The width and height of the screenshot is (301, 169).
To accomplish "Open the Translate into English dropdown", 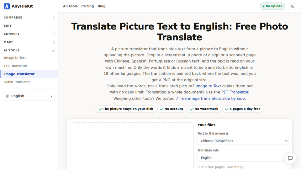I will tap(243, 158).
